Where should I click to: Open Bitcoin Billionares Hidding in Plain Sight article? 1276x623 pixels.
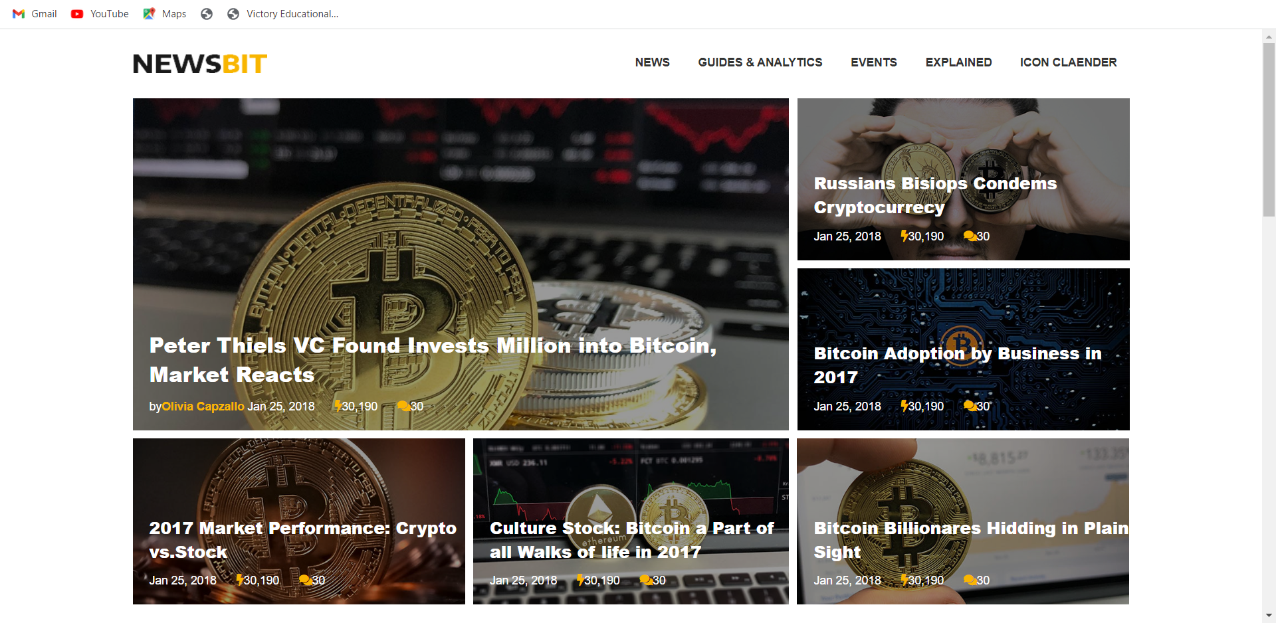[x=971, y=539]
